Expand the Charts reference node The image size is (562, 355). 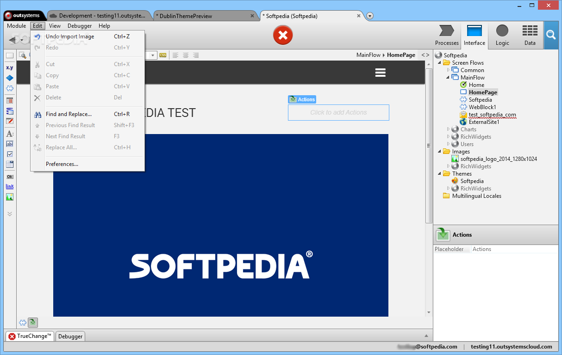(x=448, y=129)
